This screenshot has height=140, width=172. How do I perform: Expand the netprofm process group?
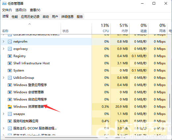(x=4, y=41)
